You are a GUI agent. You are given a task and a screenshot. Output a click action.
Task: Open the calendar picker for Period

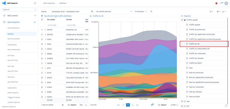[92, 11]
